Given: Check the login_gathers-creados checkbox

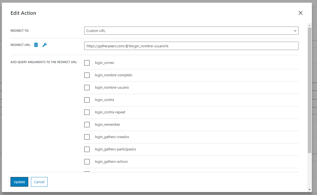Looking at the screenshot, I should 87,137.
